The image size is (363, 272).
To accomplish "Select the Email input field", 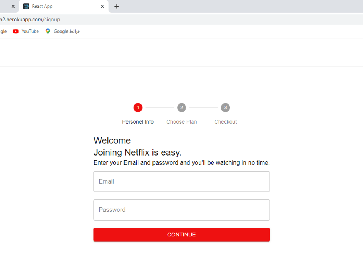I will click(181, 181).
